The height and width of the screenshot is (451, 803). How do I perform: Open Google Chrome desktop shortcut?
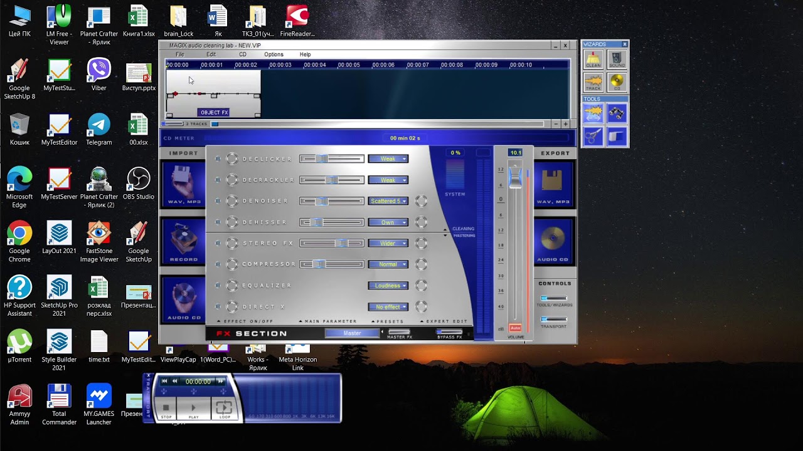19,241
